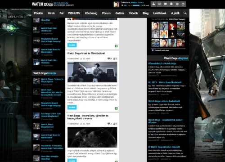Click comment icon on WeareData article
This screenshot has height=162, width=225.
(x=108, y=124)
